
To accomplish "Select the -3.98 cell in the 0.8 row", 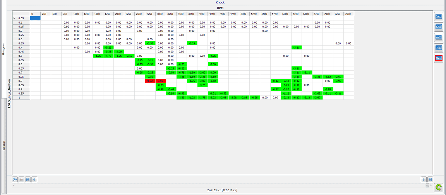I will click(x=338, y=81).
